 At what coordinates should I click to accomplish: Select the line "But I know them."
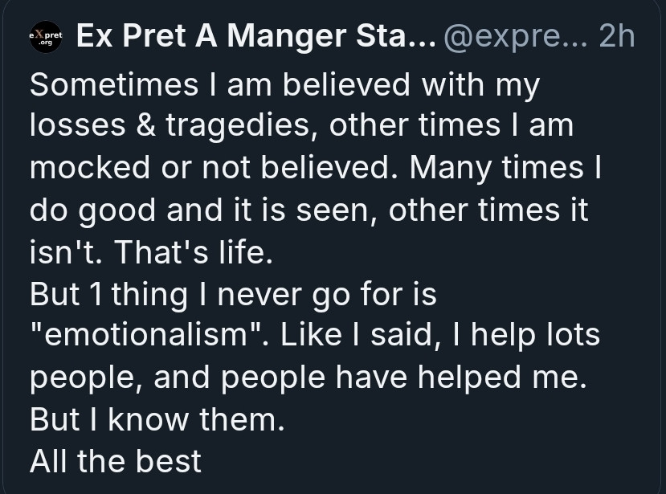coord(157,419)
